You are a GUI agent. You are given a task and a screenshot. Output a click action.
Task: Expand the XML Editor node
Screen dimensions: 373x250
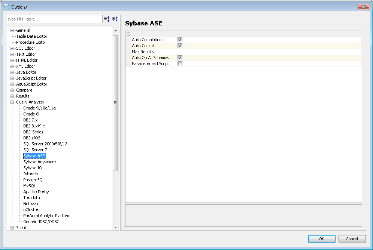12,66
